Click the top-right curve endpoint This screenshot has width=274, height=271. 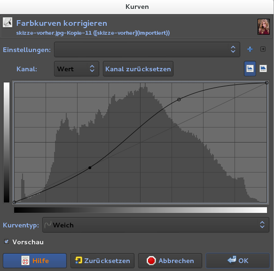tap(266, 83)
